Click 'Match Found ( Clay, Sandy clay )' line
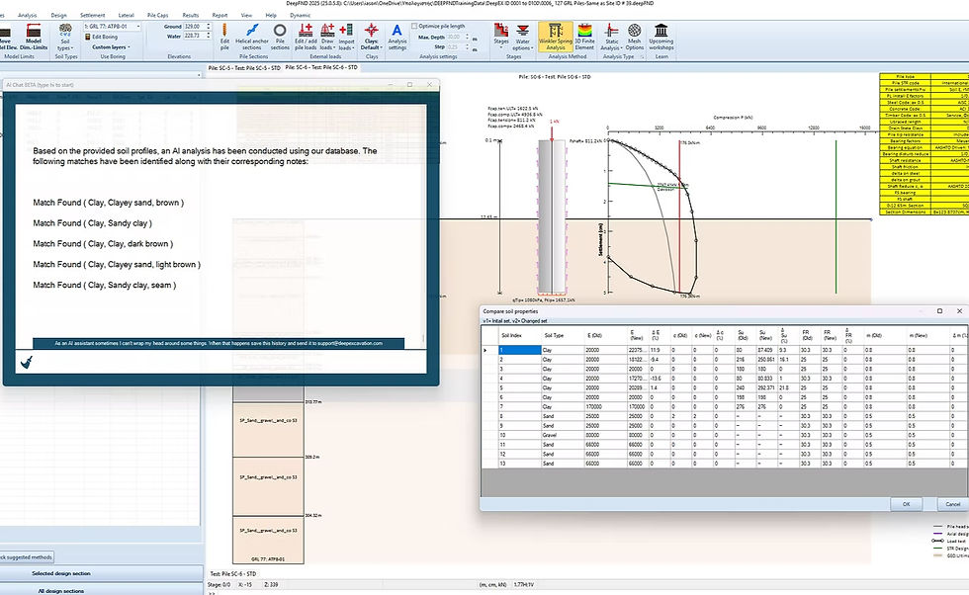The width and height of the screenshot is (969, 595). [x=93, y=223]
